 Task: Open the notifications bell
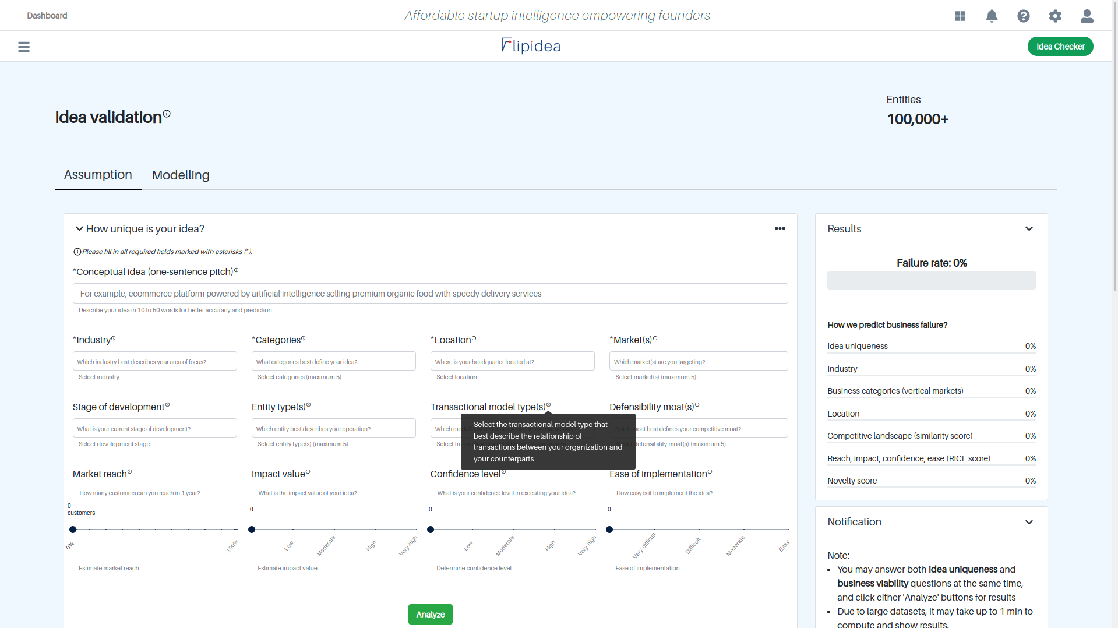click(x=992, y=16)
